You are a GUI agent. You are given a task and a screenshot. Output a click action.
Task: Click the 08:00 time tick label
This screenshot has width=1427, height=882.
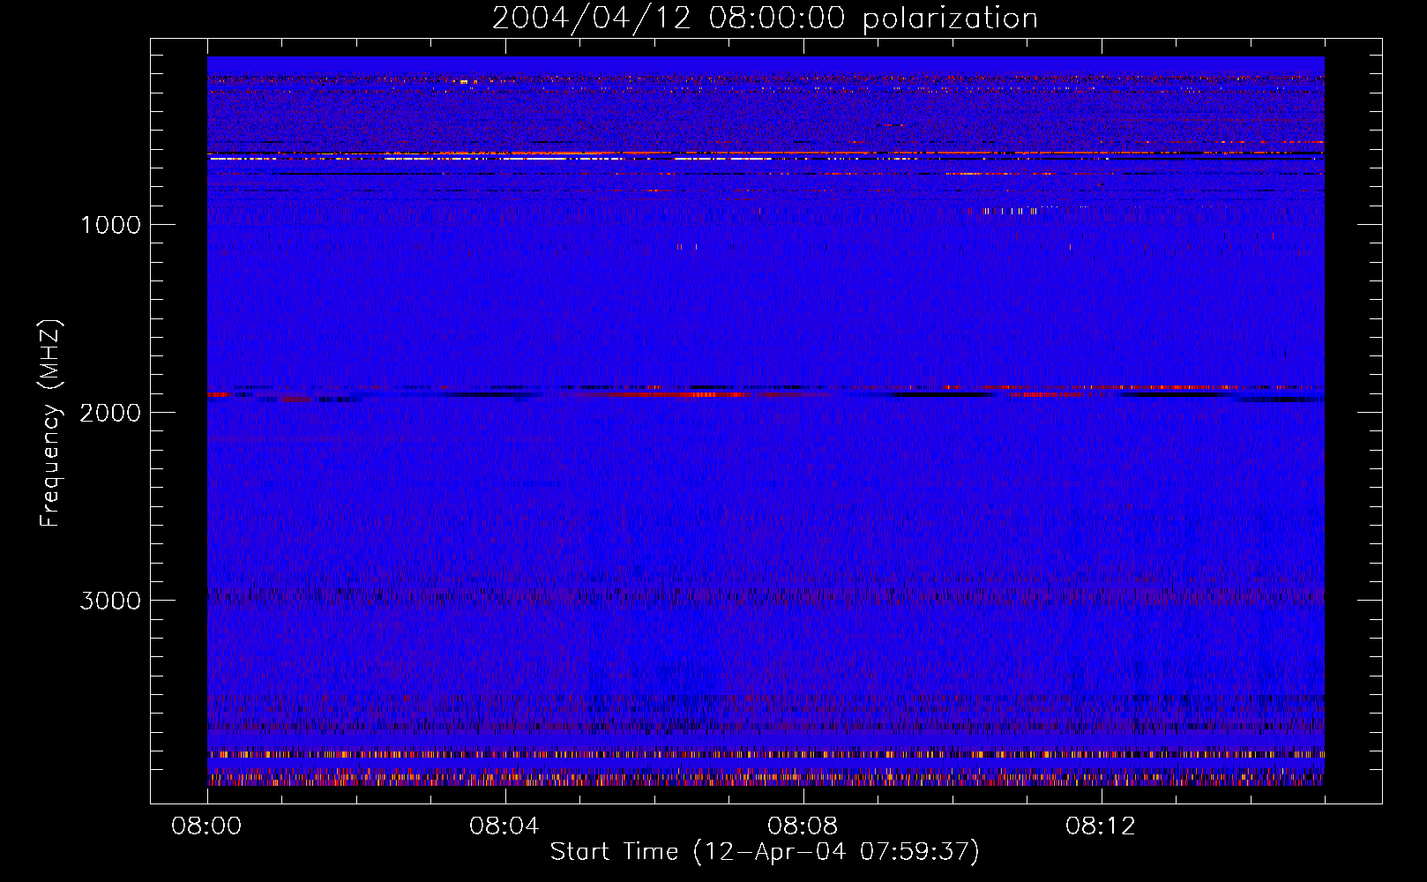coord(206,826)
